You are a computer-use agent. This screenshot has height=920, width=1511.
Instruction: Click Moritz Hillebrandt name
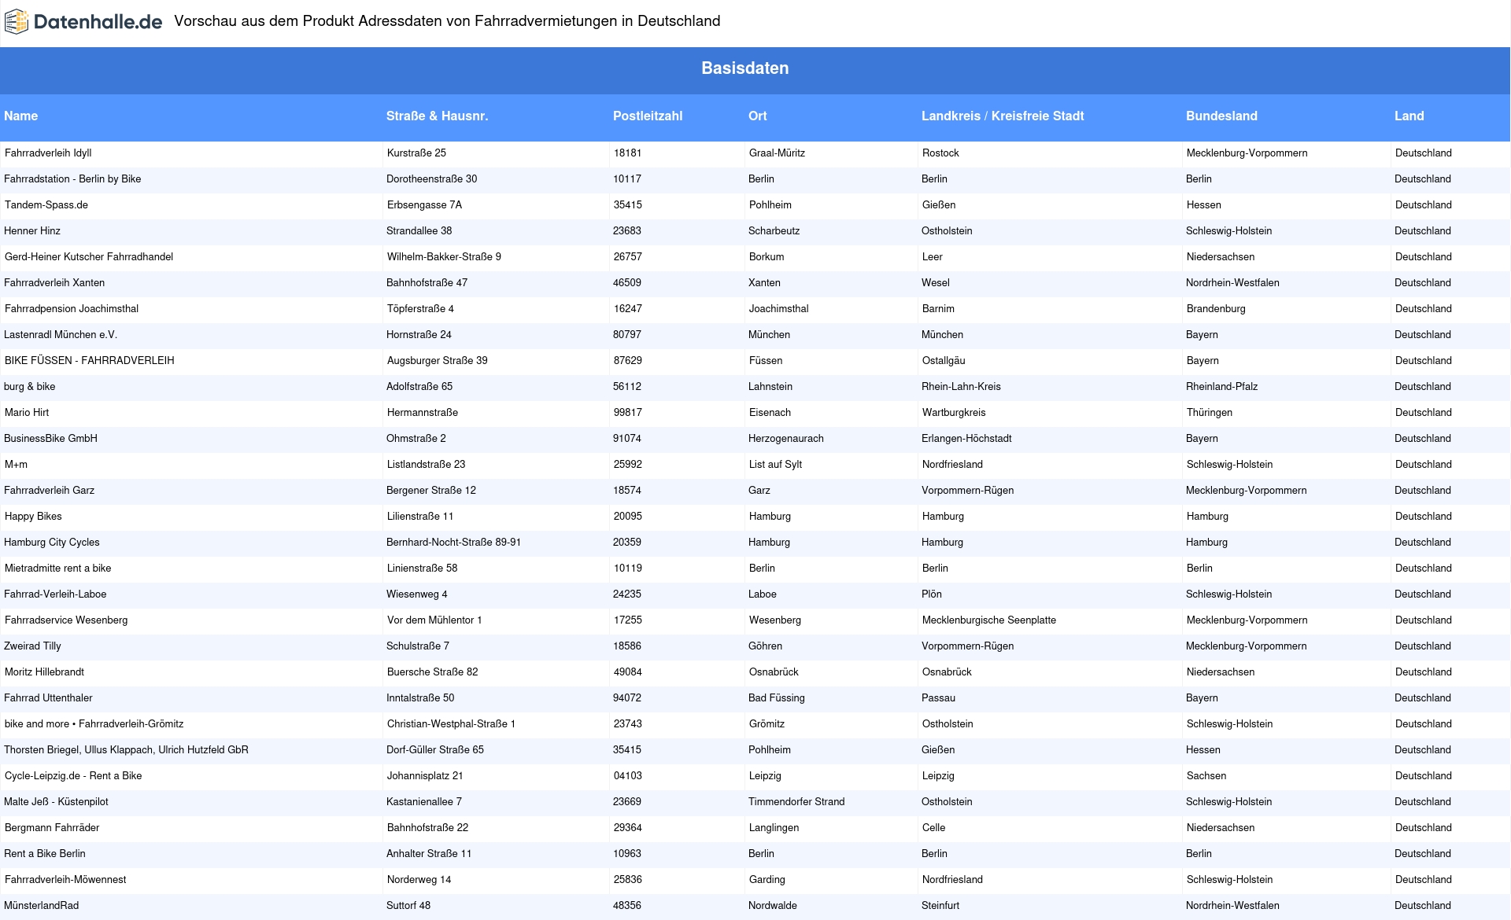pos(44,672)
